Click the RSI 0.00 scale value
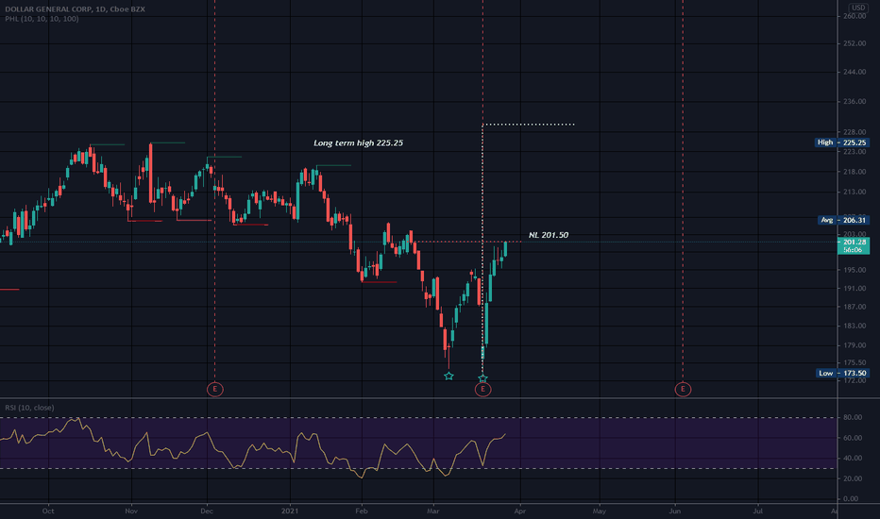 851,499
